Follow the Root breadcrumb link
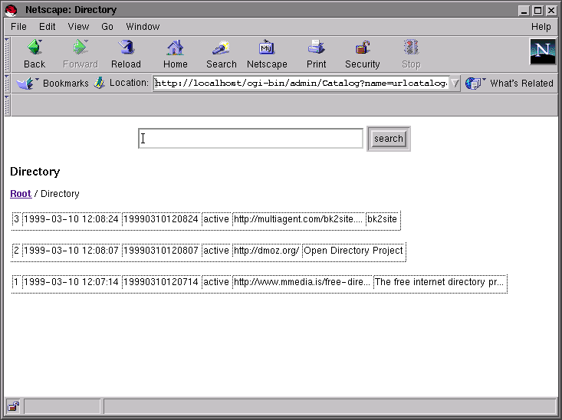Image resolution: width=562 pixels, height=420 pixels. coord(21,194)
